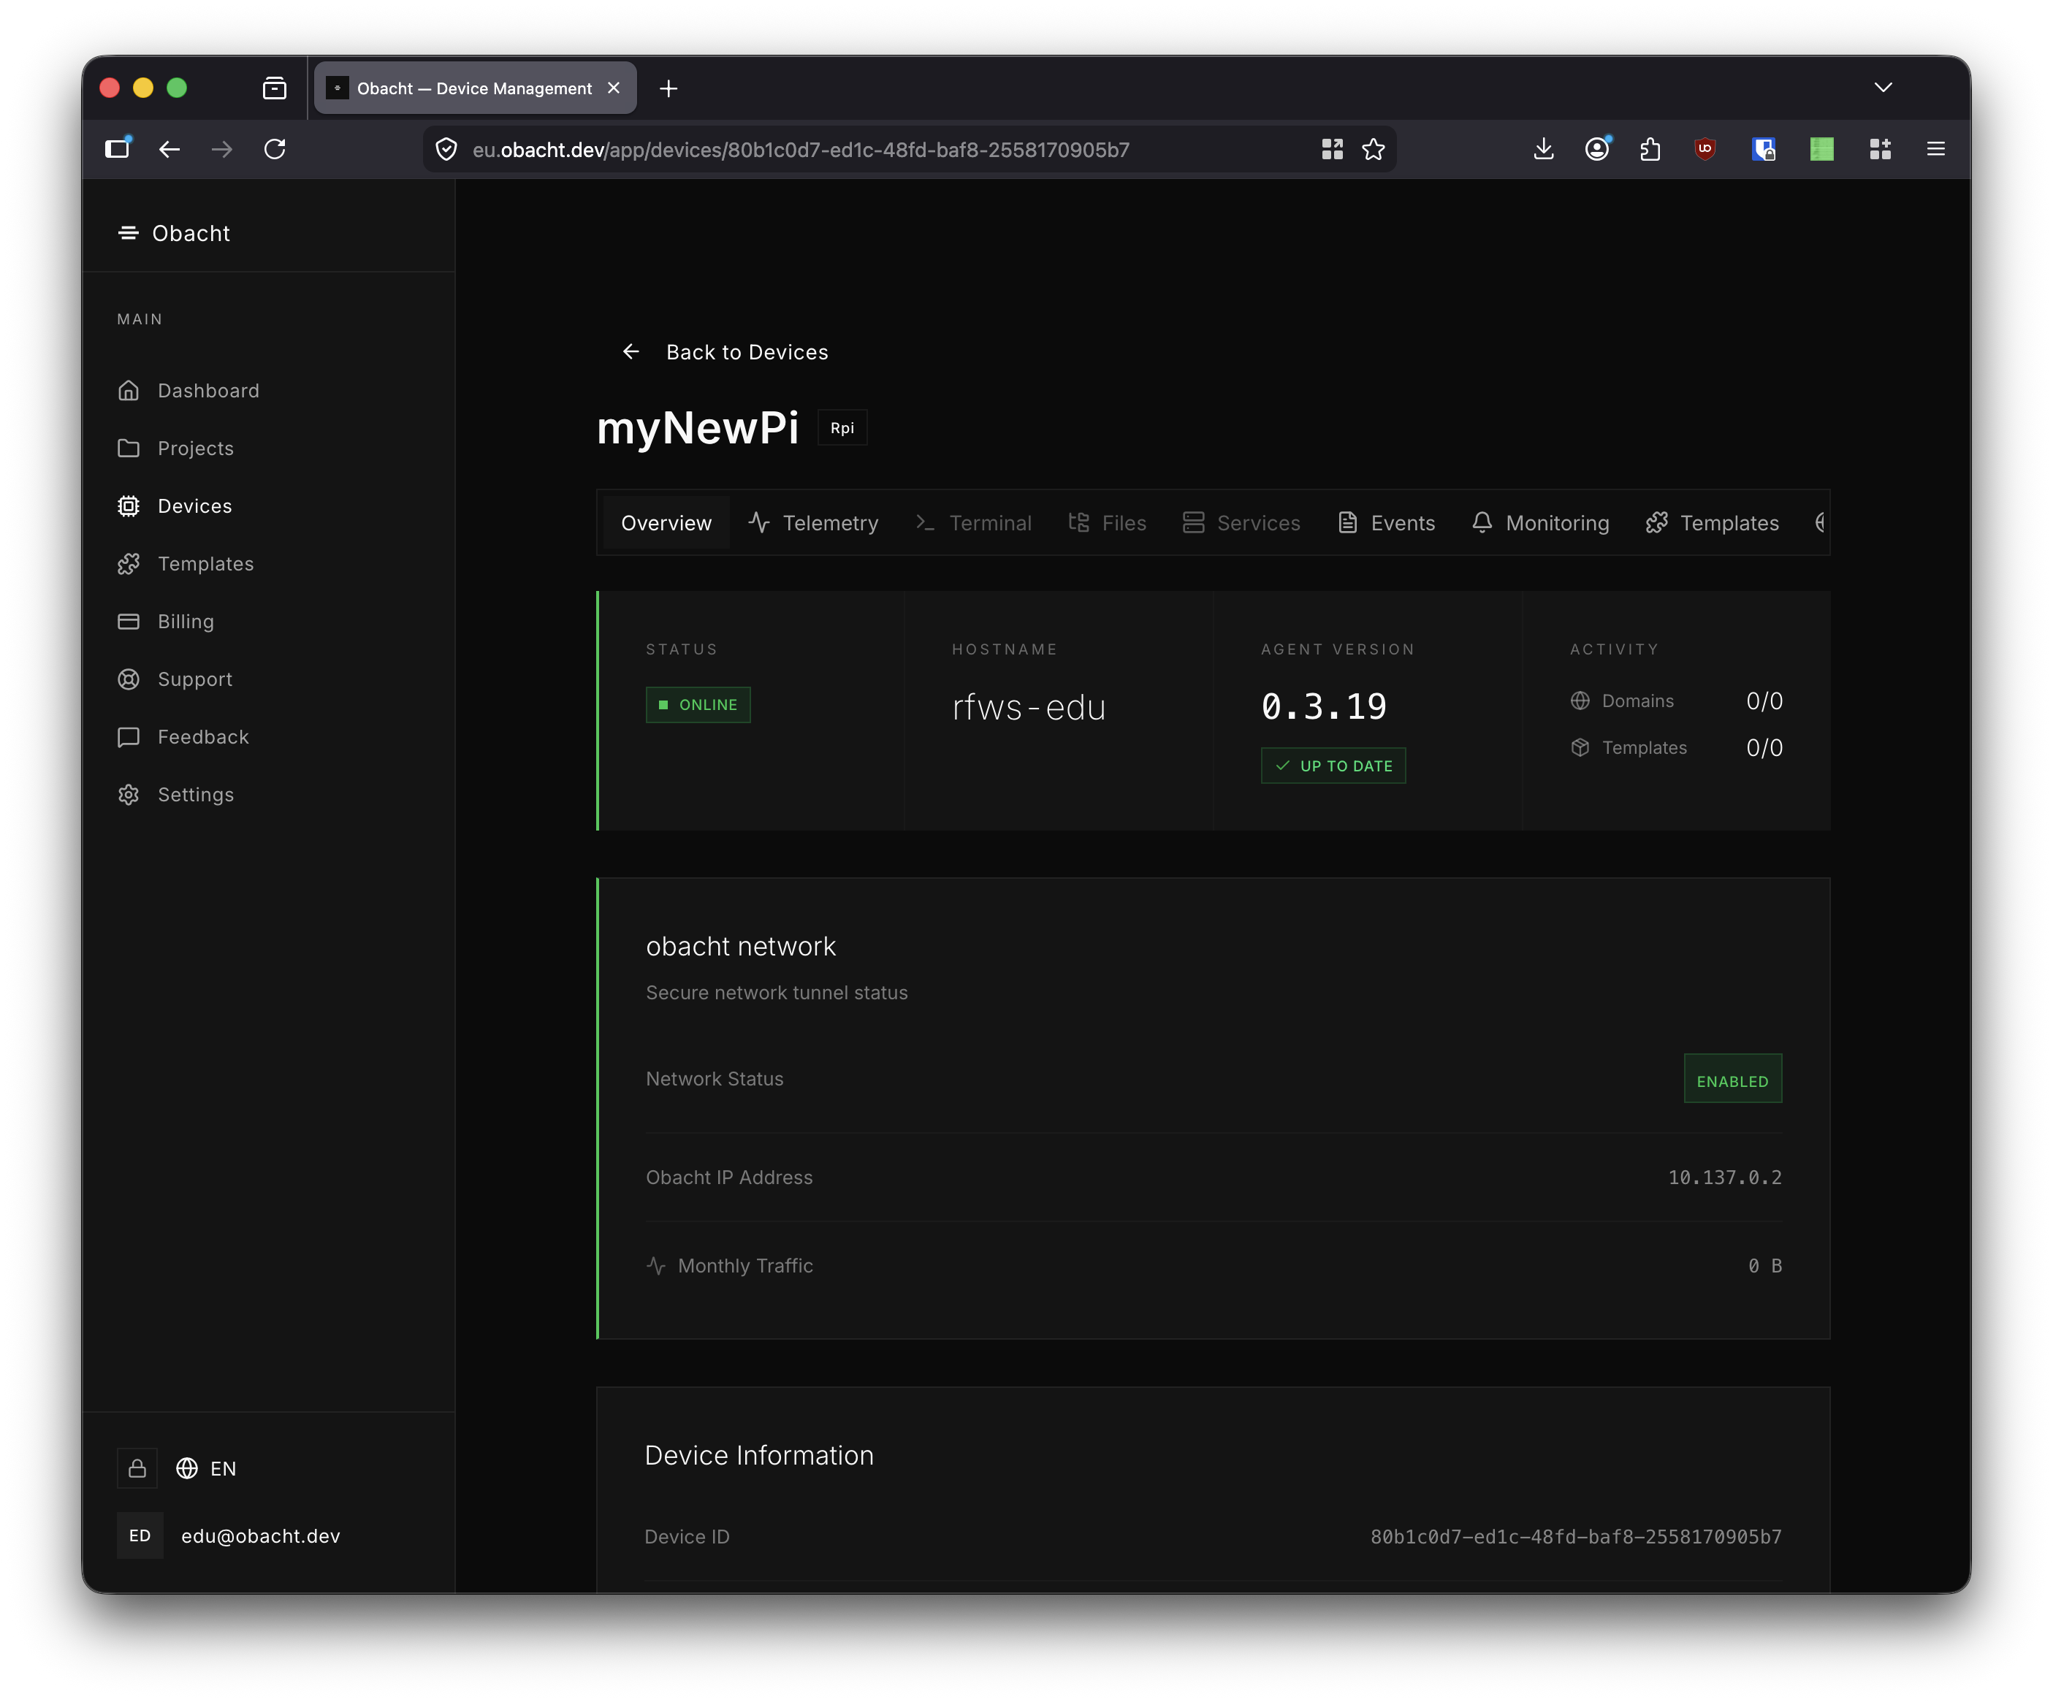Screen dimensions: 2053x1702
Task: Open the browser extensions puzzle icon
Action: [x=1650, y=148]
